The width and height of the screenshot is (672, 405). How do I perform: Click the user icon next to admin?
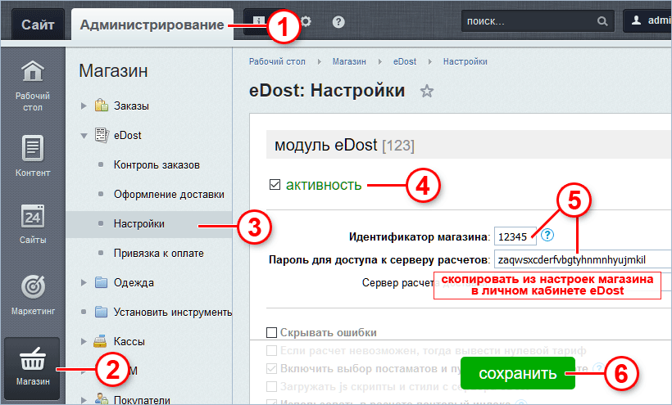pos(637,20)
